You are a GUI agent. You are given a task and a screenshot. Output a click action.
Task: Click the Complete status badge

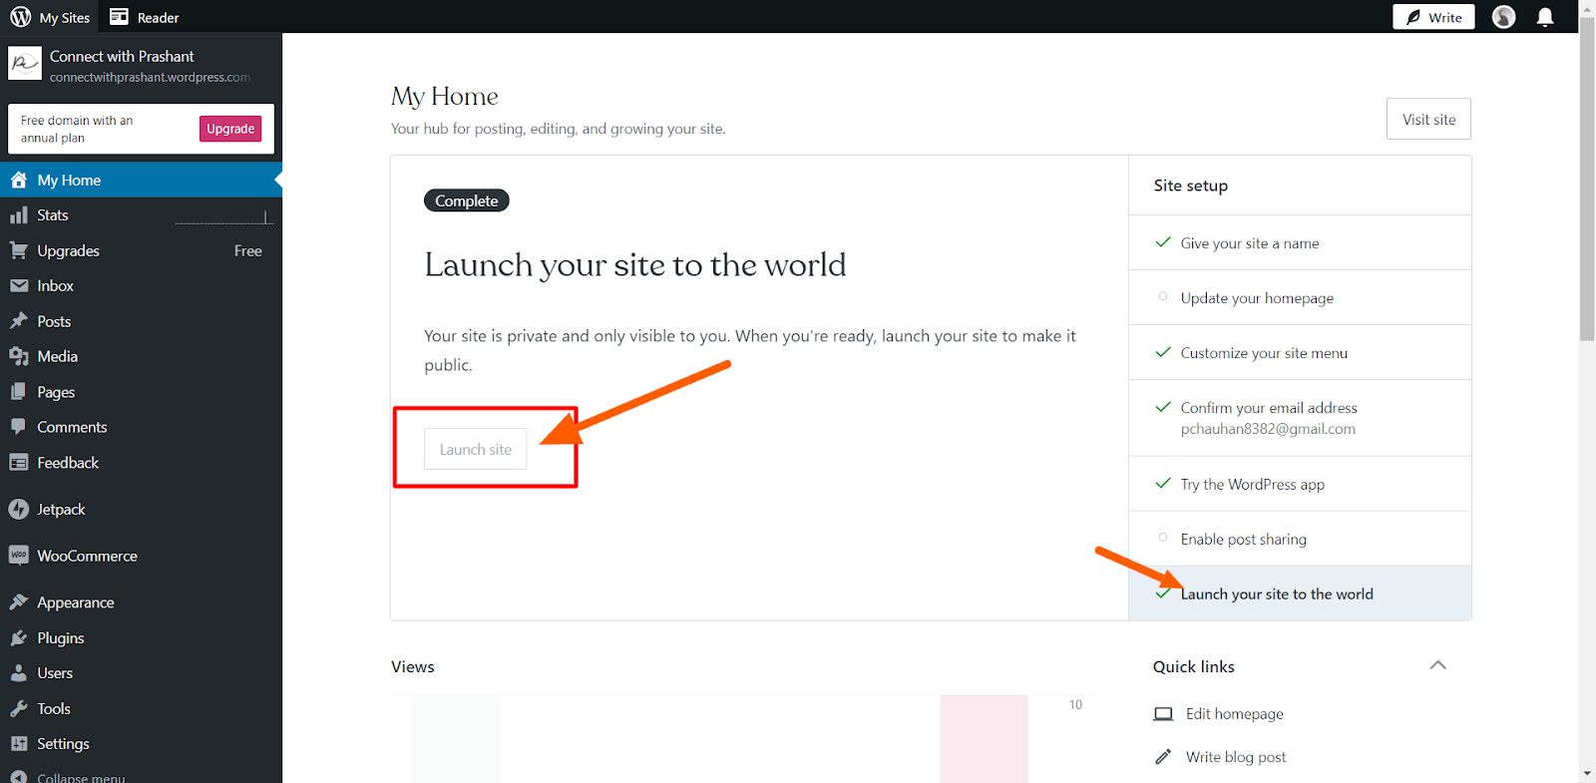point(467,200)
